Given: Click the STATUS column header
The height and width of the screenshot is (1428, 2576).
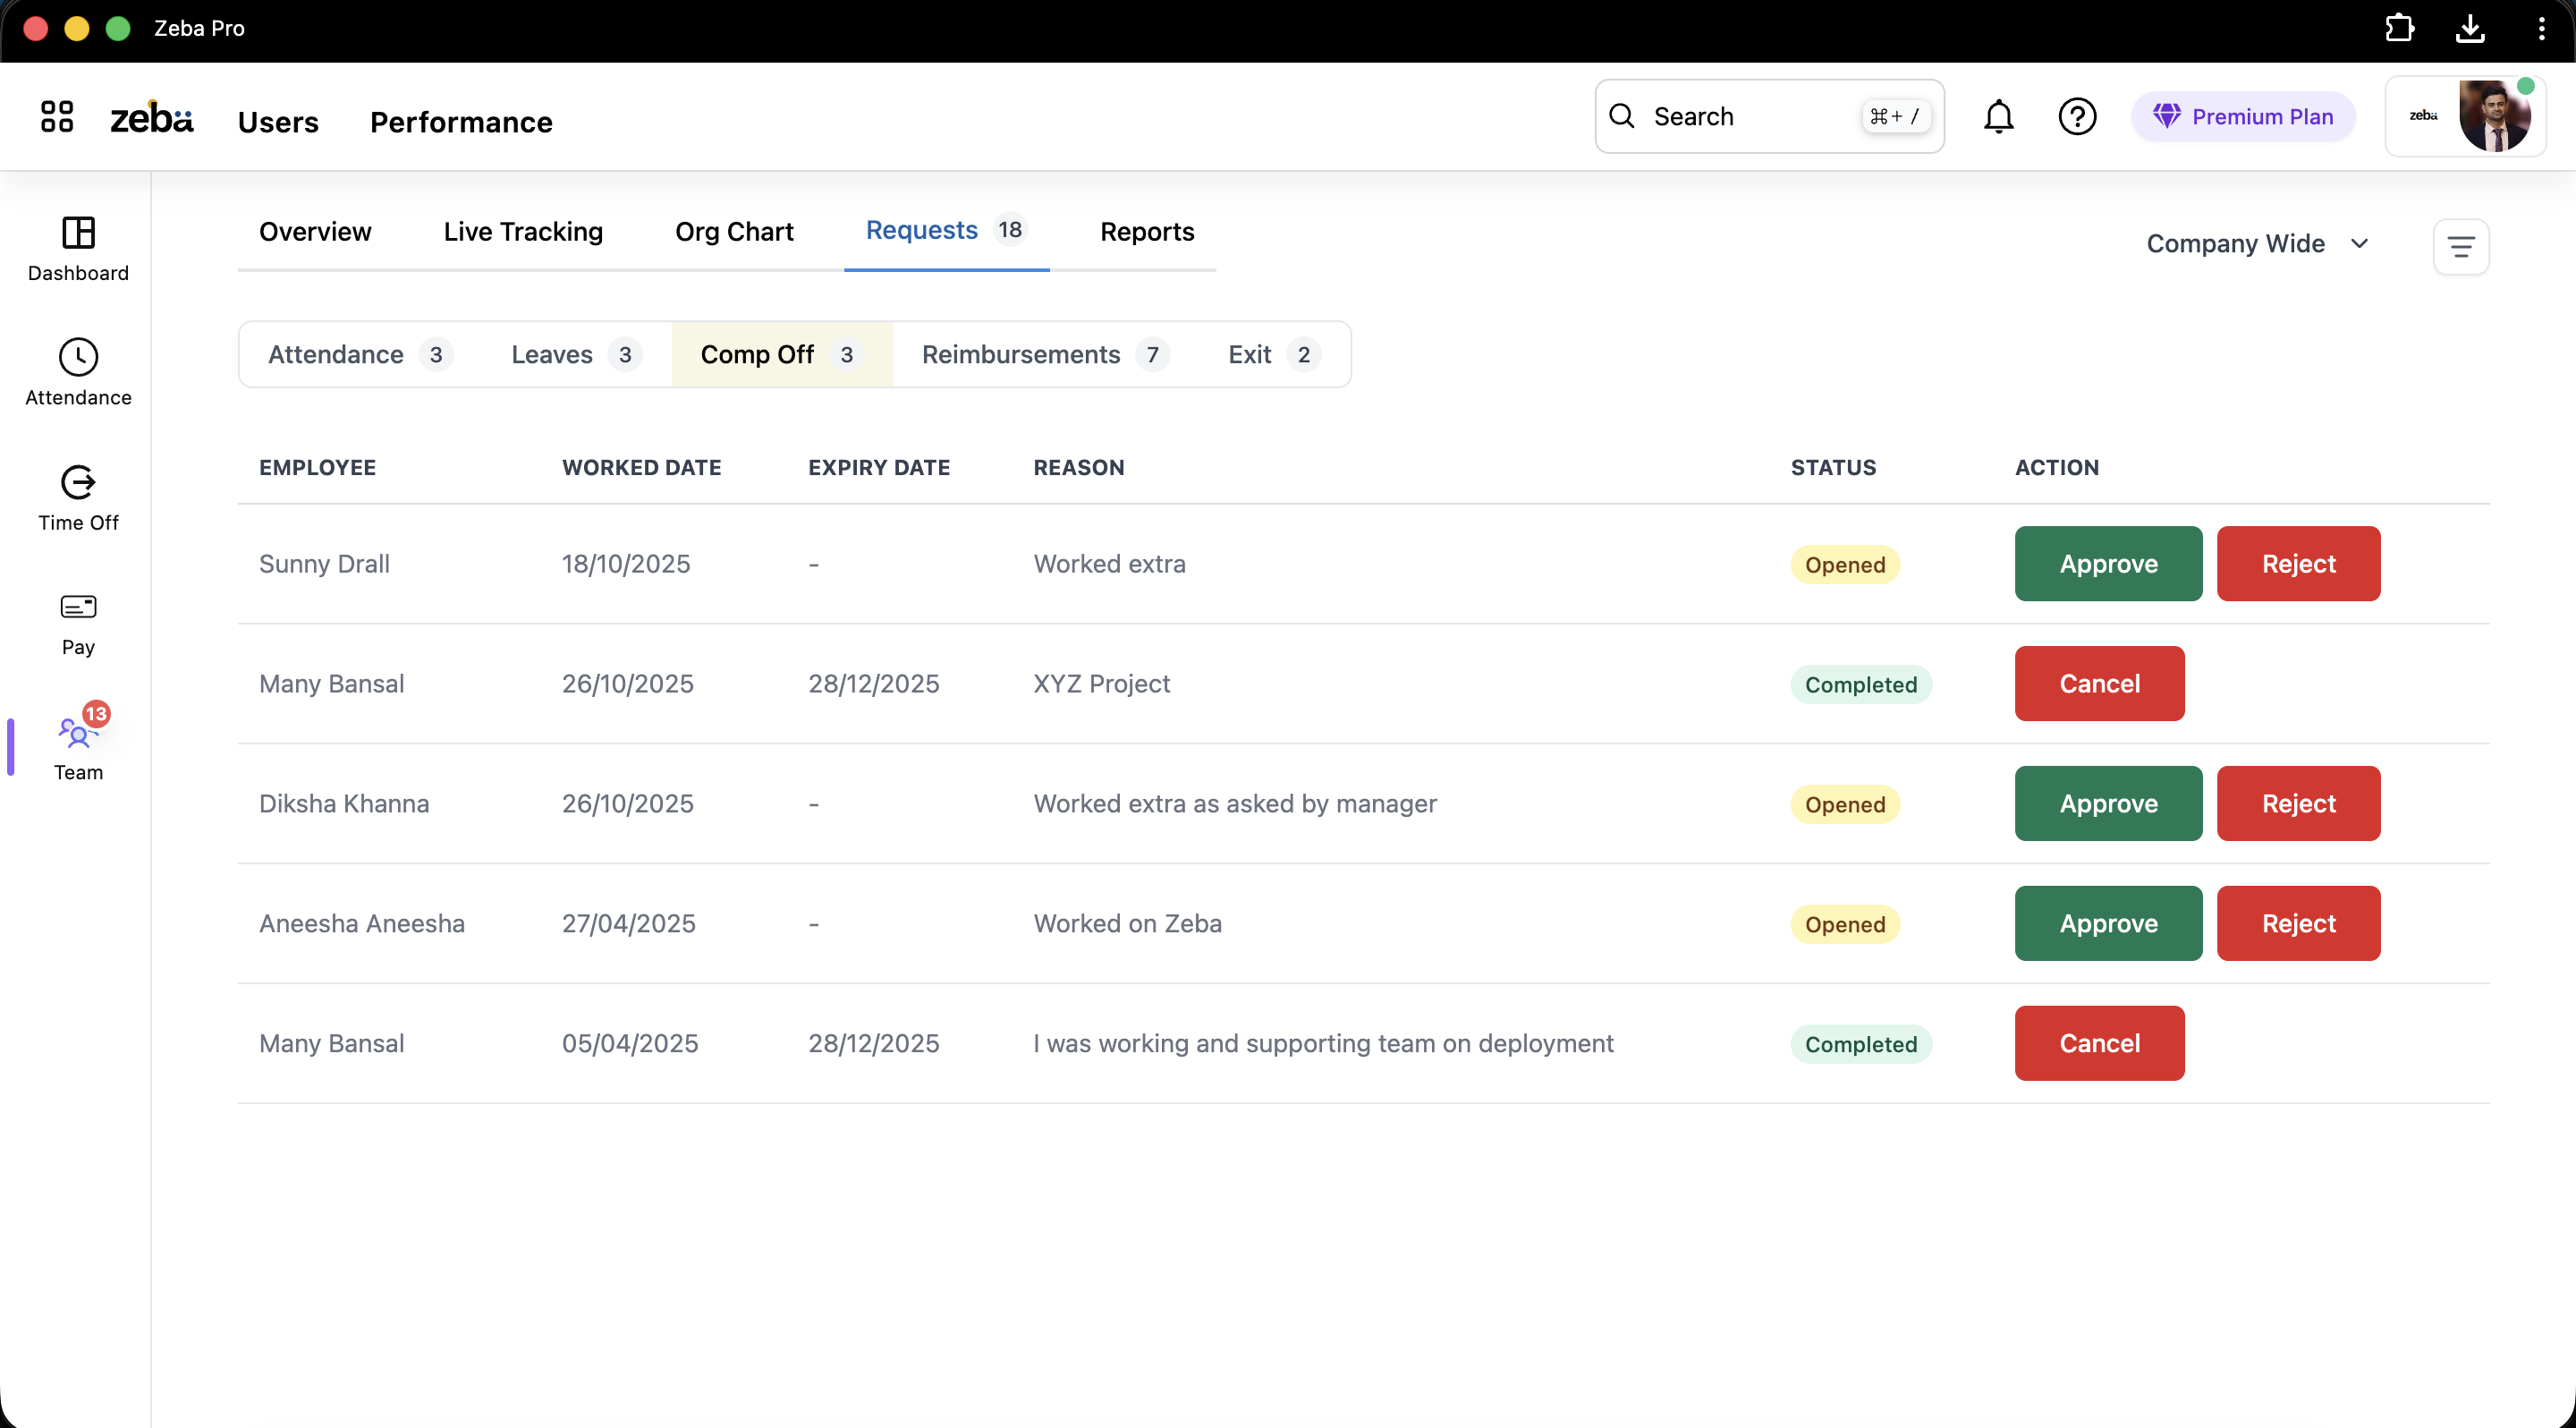Looking at the screenshot, I should pyautogui.click(x=1833, y=468).
